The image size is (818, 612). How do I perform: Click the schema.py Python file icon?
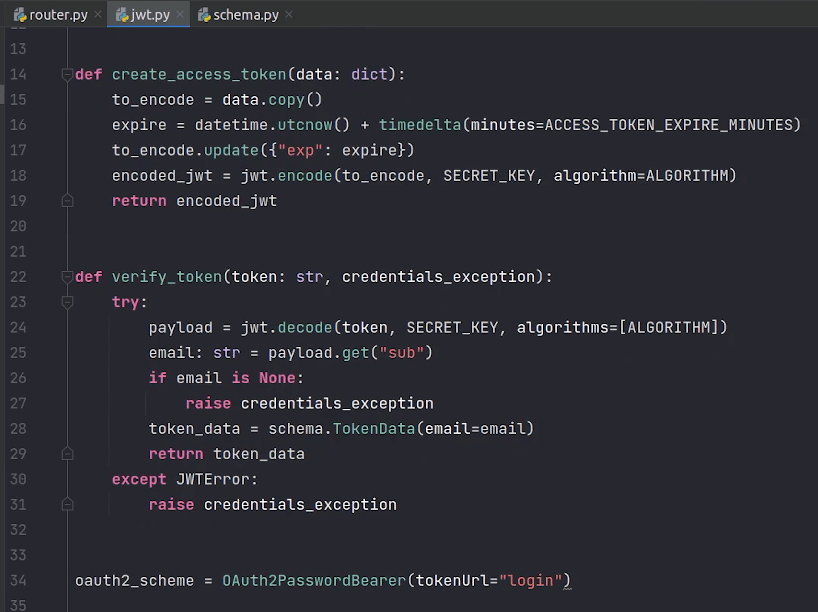click(x=204, y=15)
